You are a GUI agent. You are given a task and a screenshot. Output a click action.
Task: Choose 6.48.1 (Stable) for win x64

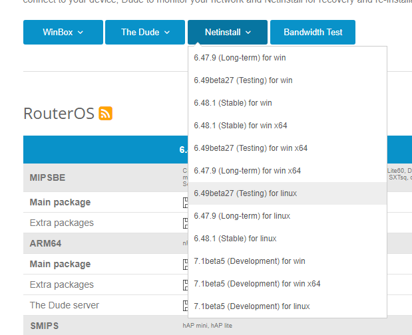coord(288,126)
